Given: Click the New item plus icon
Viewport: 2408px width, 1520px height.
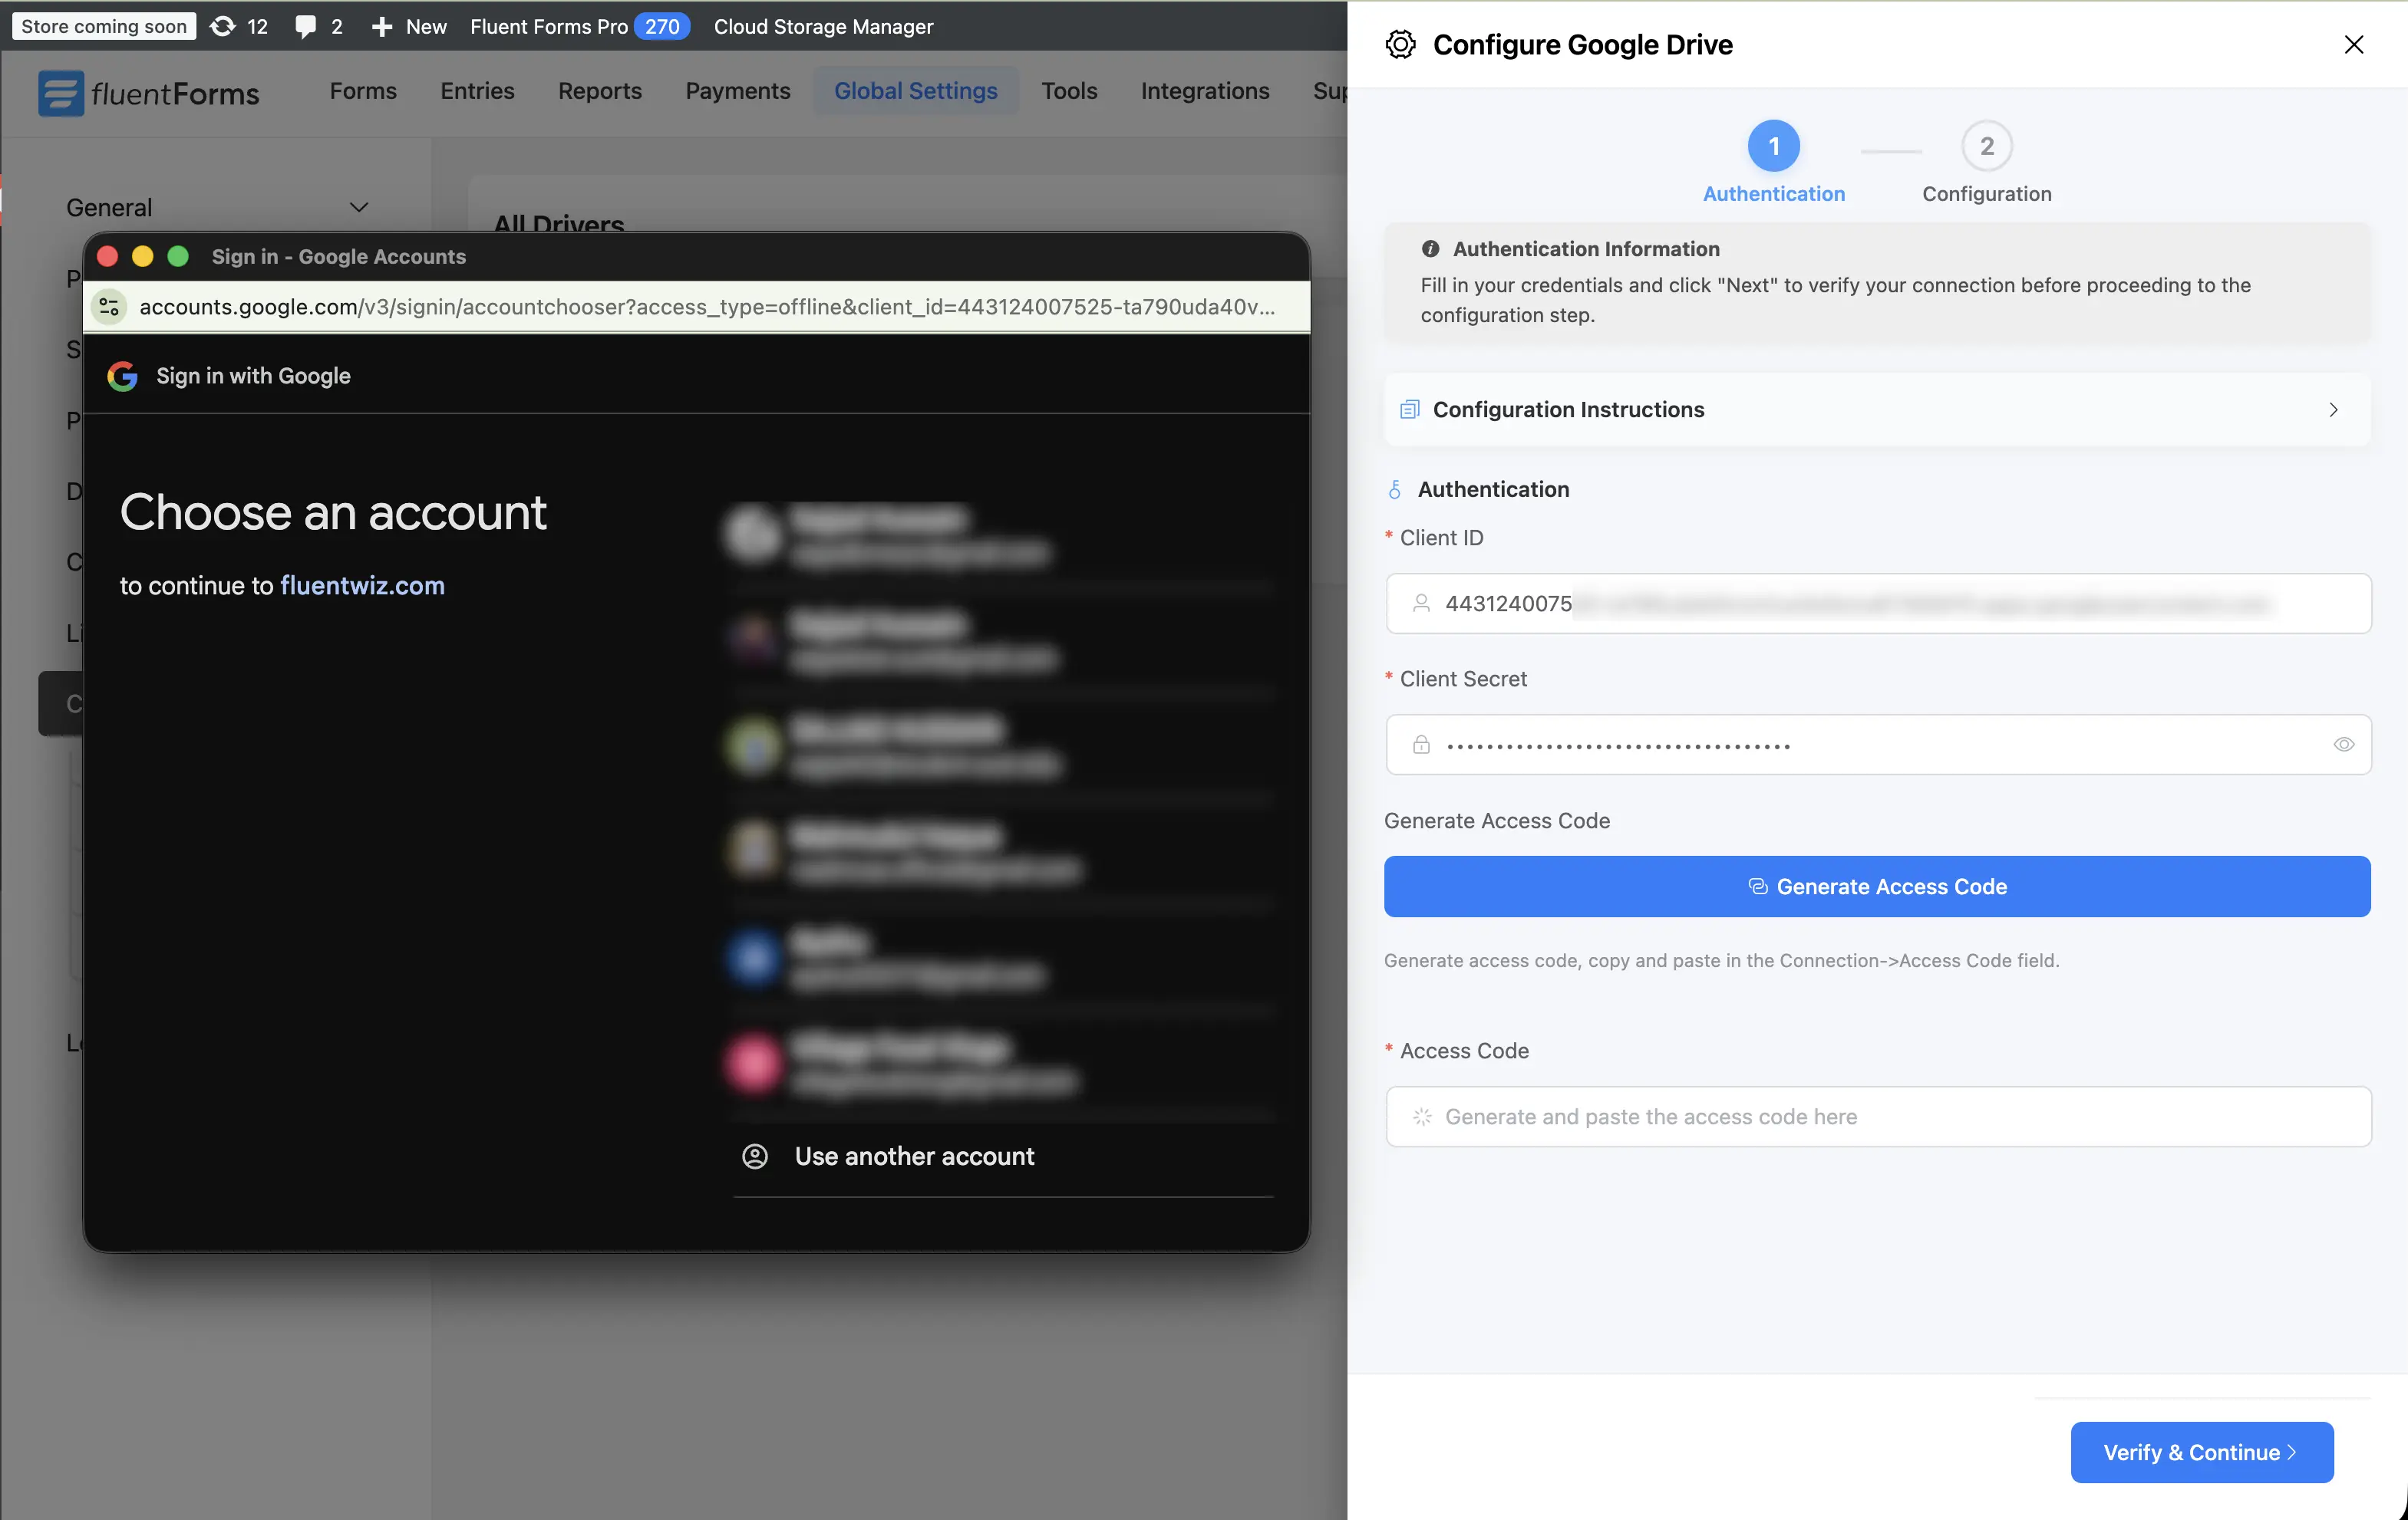Looking at the screenshot, I should coord(381,26).
